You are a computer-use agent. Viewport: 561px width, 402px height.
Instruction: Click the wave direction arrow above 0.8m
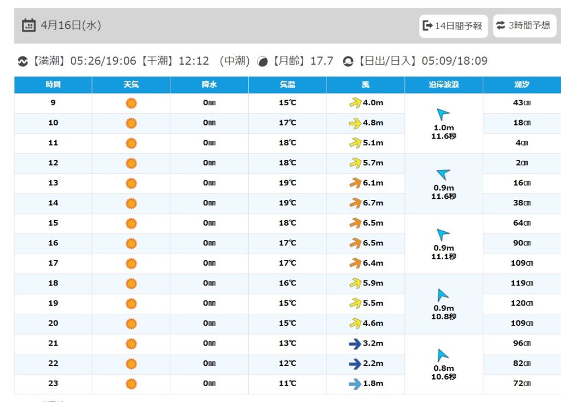tap(443, 355)
